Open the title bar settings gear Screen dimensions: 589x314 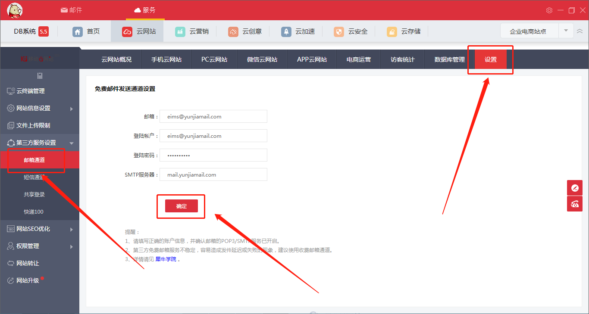coord(549,10)
